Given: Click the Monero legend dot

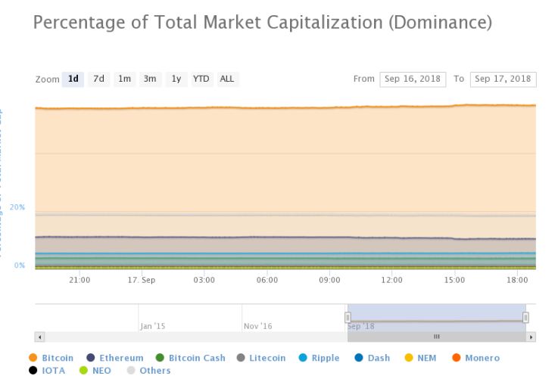Looking at the screenshot, I should 457,358.
